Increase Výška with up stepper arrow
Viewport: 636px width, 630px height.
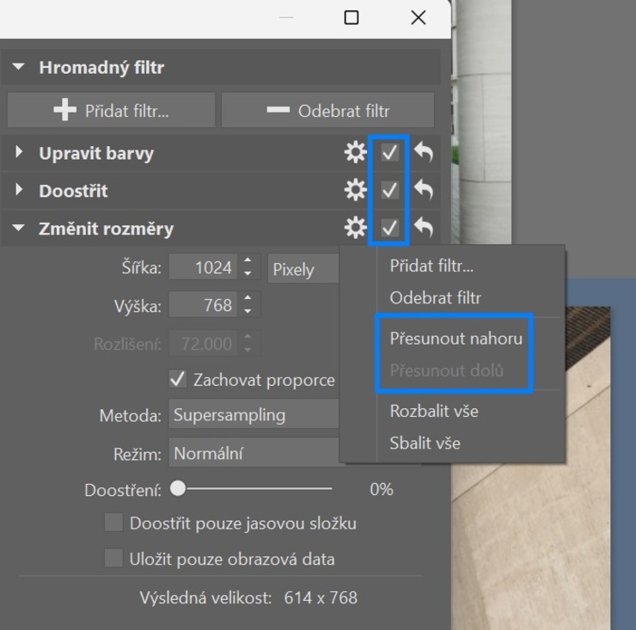(248, 297)
